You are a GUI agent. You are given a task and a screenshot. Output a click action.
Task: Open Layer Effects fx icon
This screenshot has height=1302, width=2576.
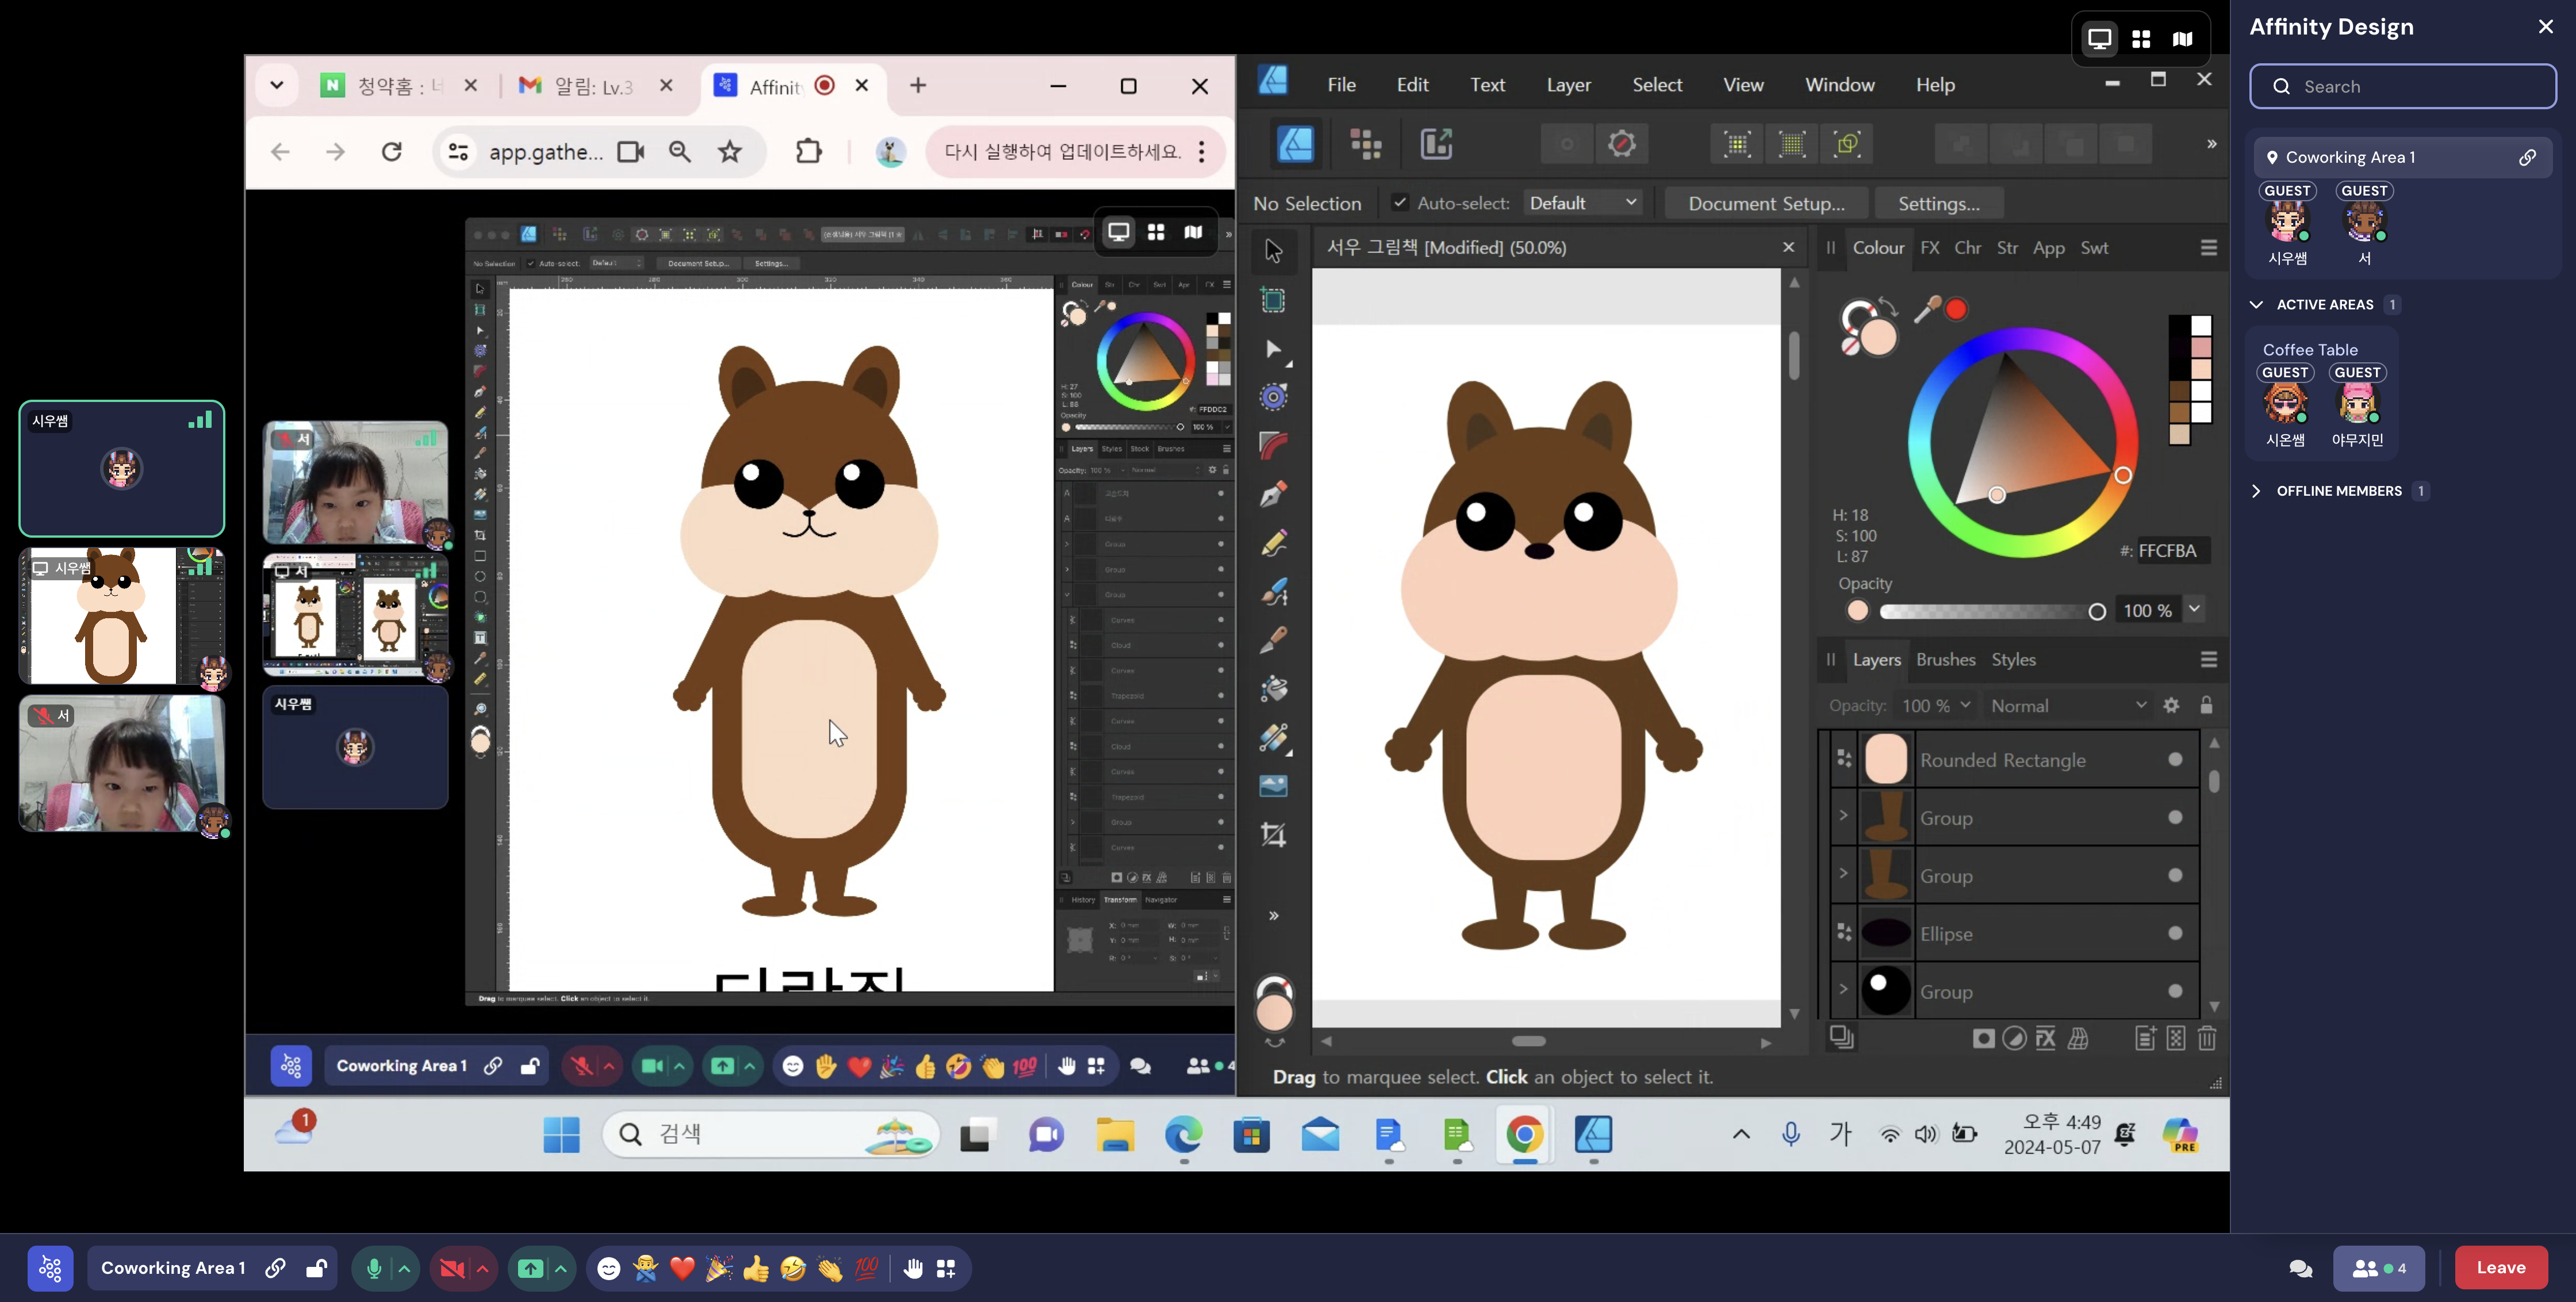point(2046,1039)
